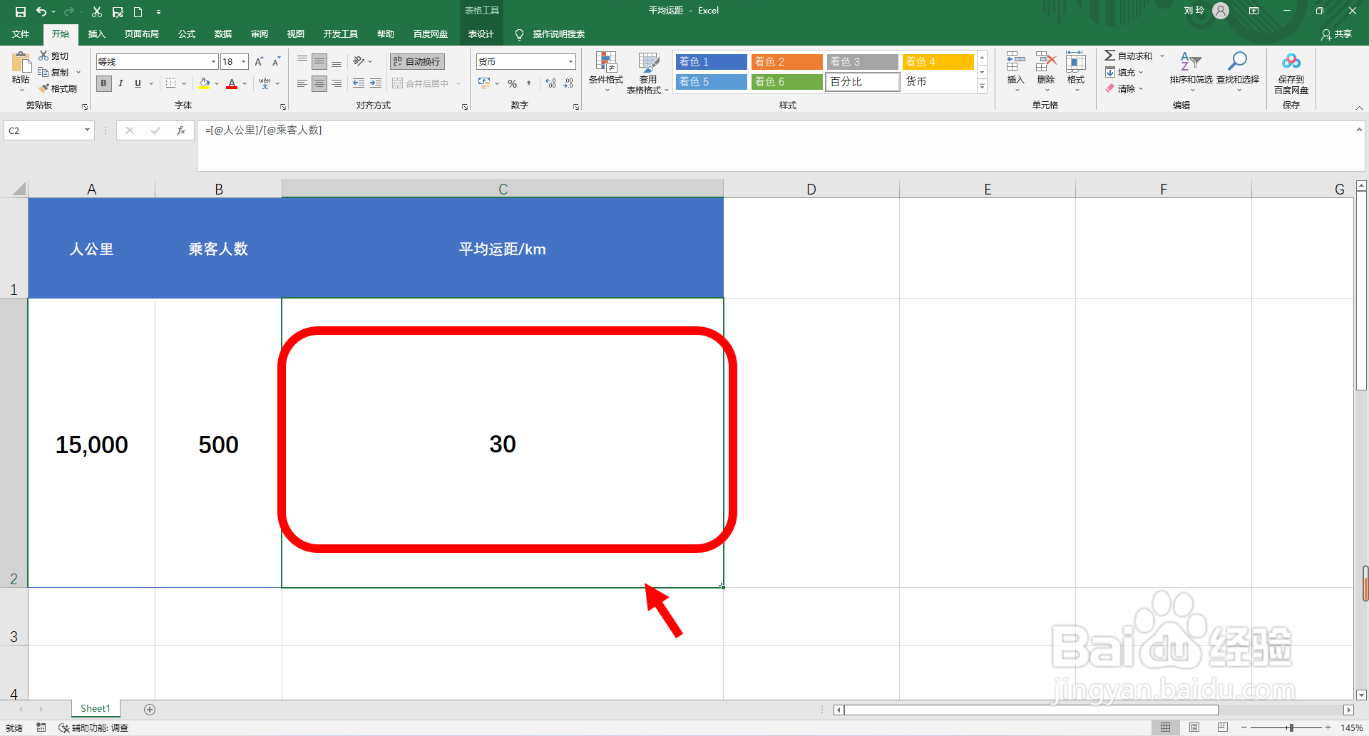Toggle 自动换行 wrap text
Viewport: 1369px width, 736px height.
point(418,61)
